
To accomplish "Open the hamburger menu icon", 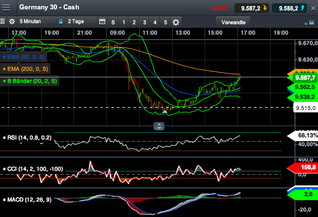I will tap(6, 7).
